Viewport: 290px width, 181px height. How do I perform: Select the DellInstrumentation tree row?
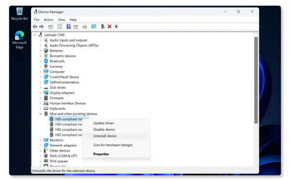coord(64,82)
